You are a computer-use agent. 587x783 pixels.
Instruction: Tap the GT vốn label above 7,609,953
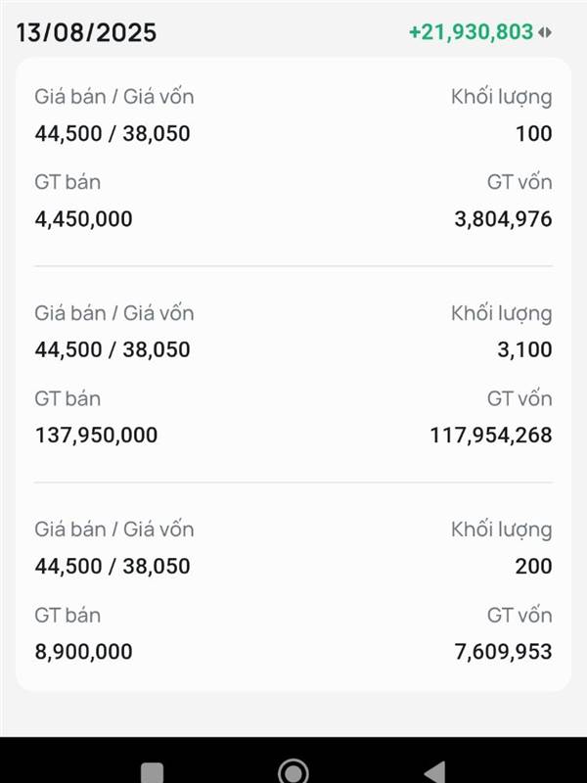pyautogui.click(x=519, y=615)
